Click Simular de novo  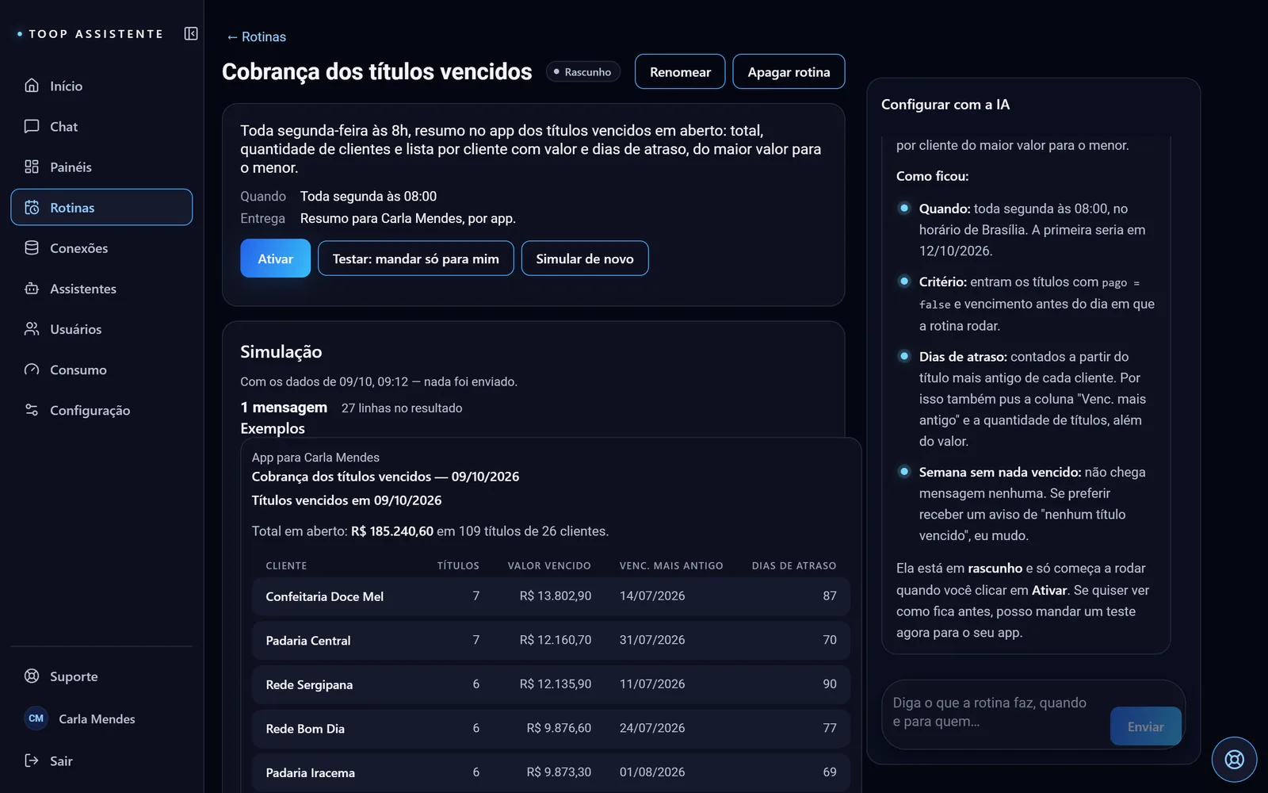point(585,259)
